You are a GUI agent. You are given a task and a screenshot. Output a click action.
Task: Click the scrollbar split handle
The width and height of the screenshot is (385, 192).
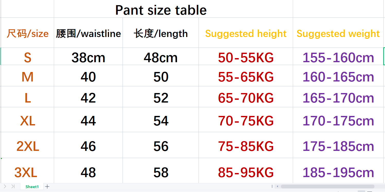[x=272, y=187]
